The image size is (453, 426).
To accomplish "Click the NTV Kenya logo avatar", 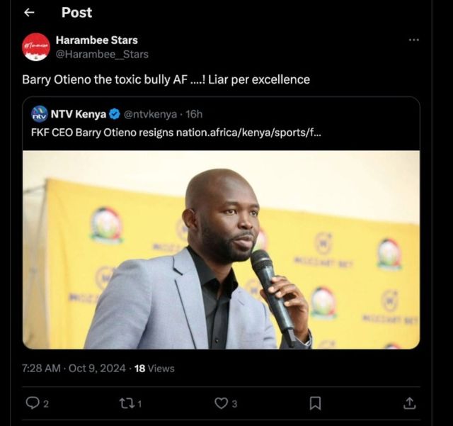I will click(x=40, y=113).
